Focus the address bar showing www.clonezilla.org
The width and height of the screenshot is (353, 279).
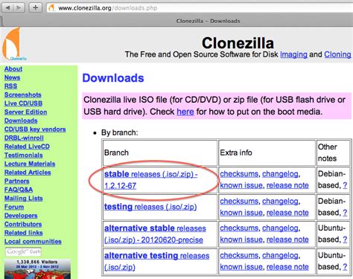pos(199,8)
